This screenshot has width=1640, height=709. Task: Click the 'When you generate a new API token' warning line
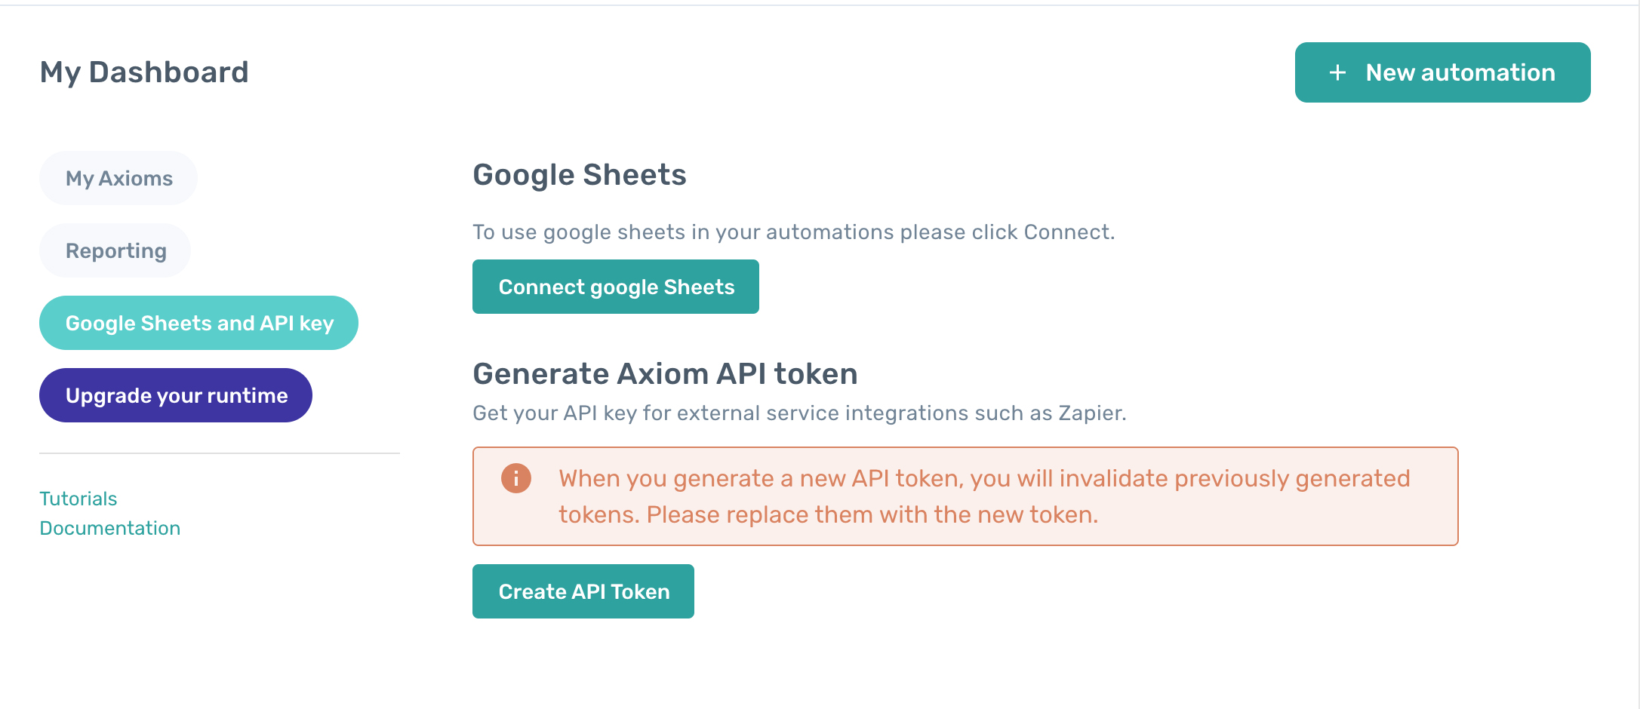click(984, 478)
